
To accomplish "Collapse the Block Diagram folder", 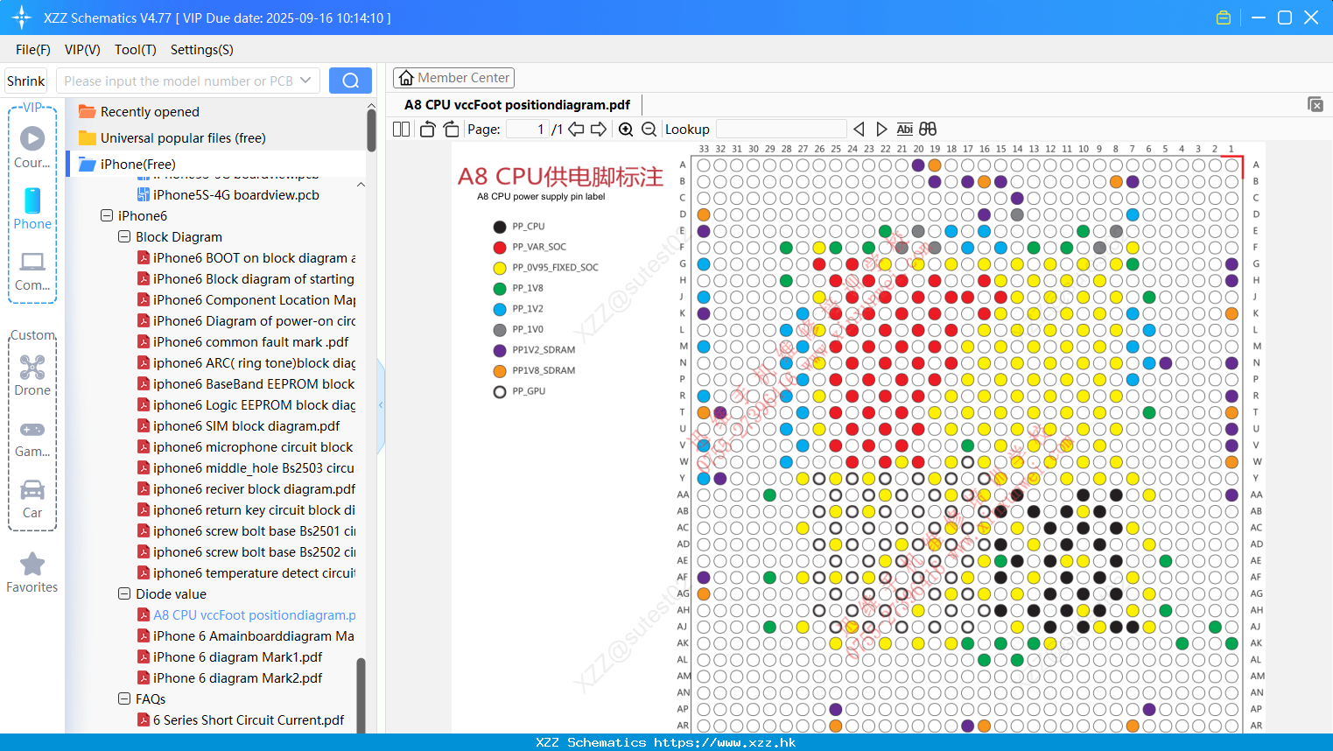I will pyautogui.click(x=124, y=236).
